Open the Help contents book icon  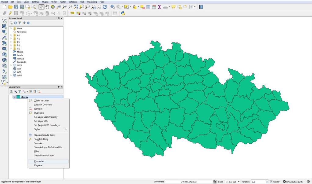(x=201, y=7)
